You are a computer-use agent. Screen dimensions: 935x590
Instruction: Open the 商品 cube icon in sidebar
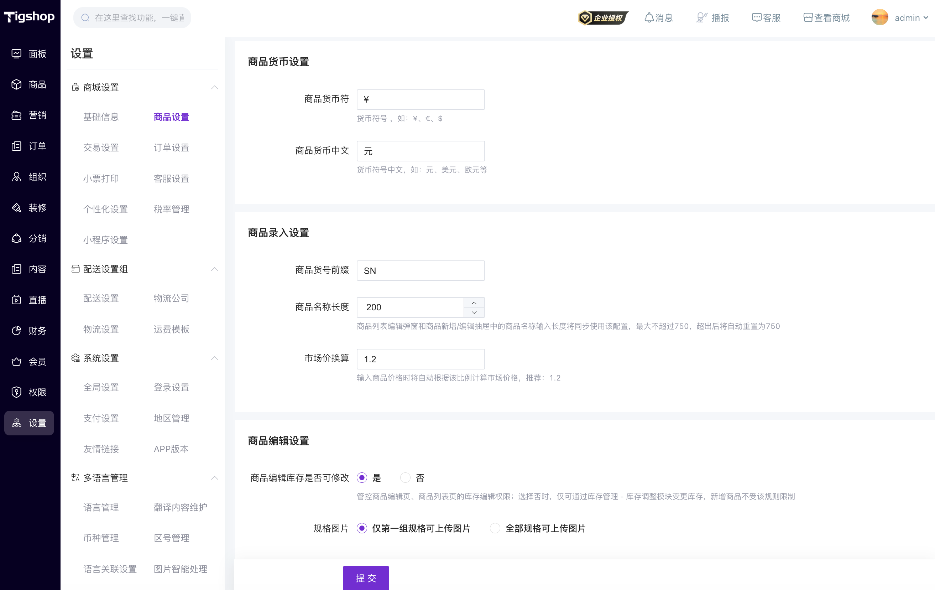pyautogui.click(x=16, y=84)
